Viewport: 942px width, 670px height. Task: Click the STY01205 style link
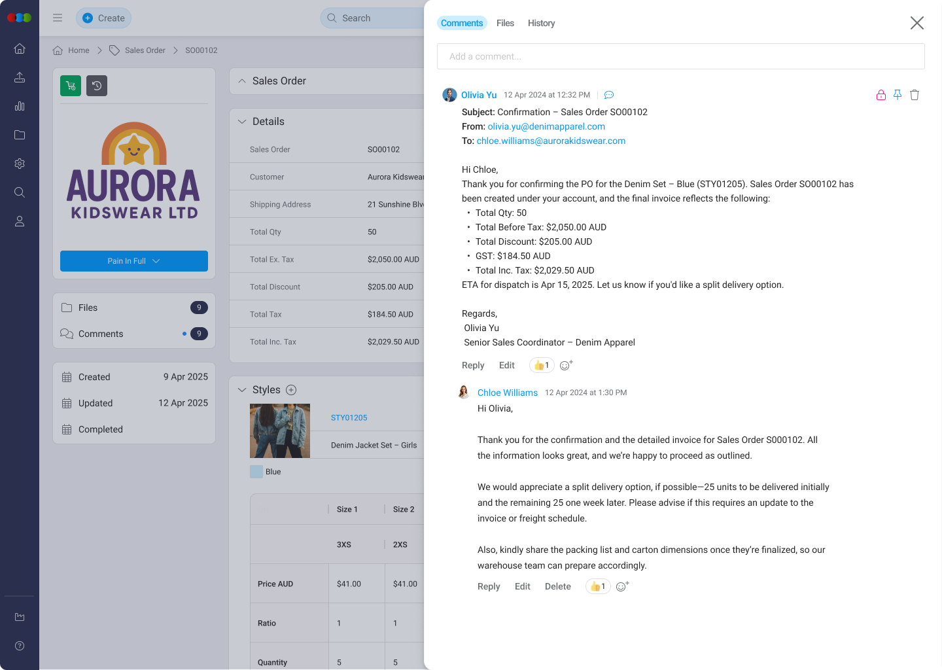349,417
